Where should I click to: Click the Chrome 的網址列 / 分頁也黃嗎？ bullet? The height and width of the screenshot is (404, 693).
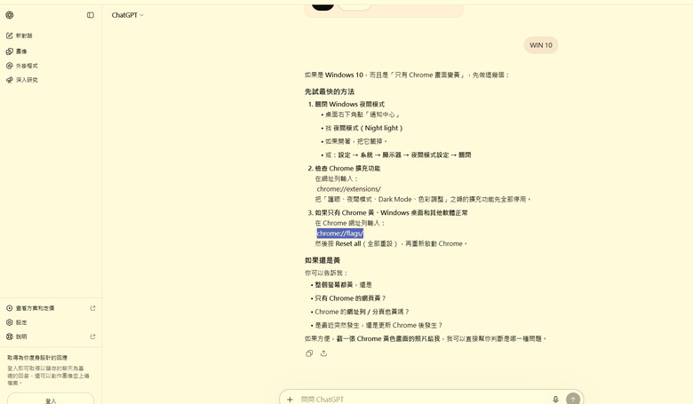pos(360,312)
